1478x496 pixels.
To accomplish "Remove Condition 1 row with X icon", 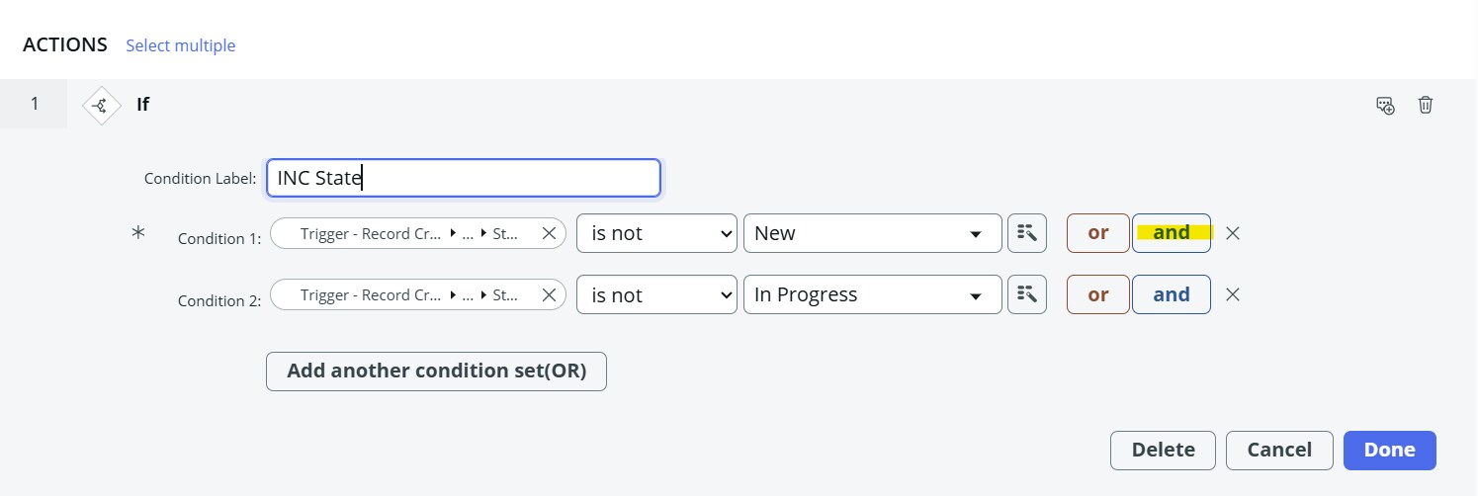I will pyautogui.click(x=1233, y=233).
